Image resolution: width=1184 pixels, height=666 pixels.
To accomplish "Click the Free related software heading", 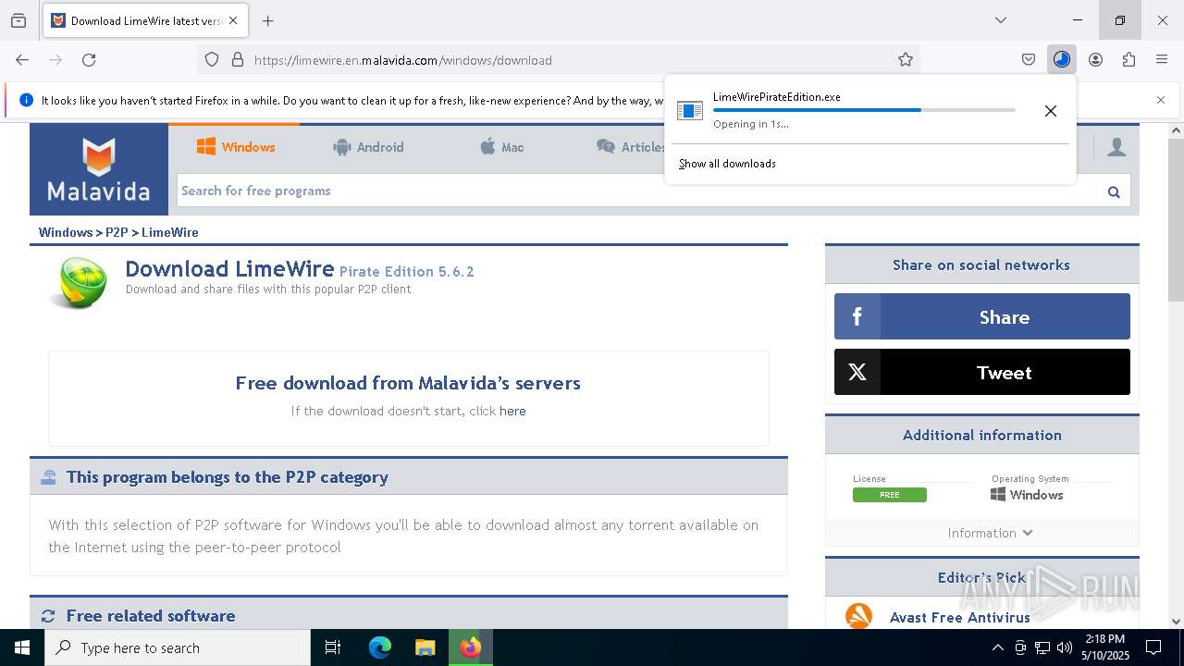I will point(151,616).
